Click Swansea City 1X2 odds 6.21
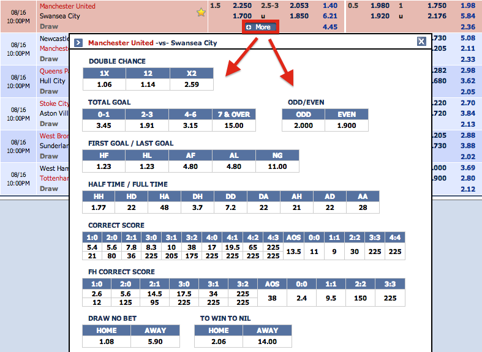The height and width of the screenshot is (352, 482). (330, 16)
